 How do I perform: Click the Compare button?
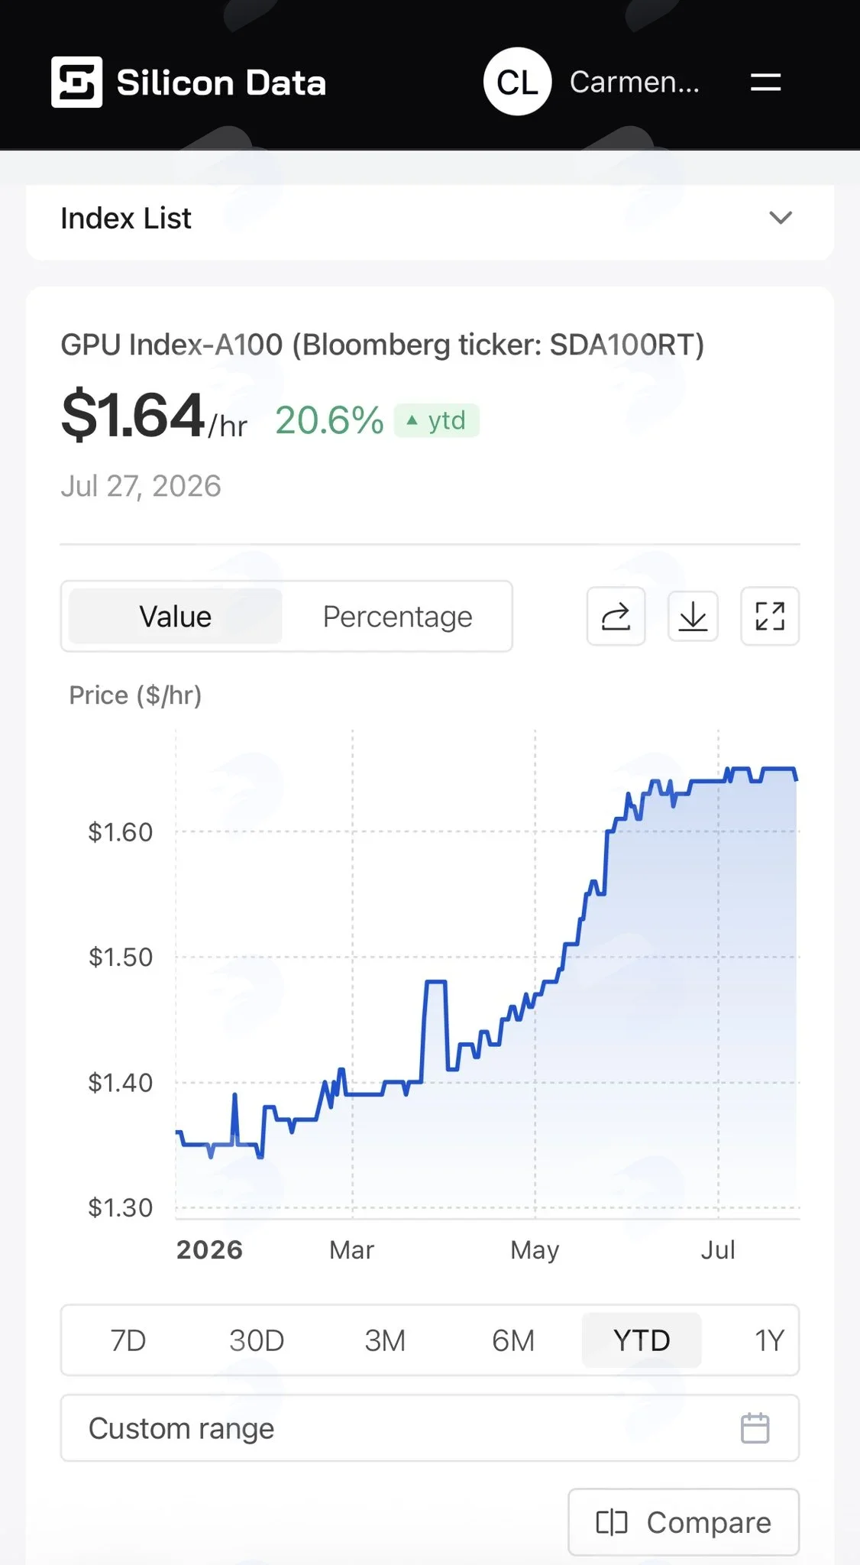click(x=684, y=1522)
